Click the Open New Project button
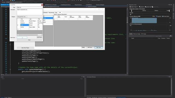Screen dimensions: 175x98 point(25,48)
